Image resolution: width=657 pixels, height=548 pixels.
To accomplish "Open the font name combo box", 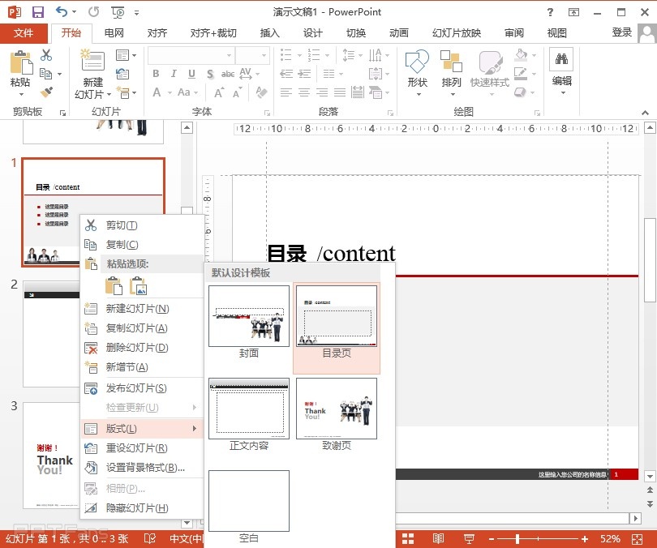I will click(x=190, y=55).
